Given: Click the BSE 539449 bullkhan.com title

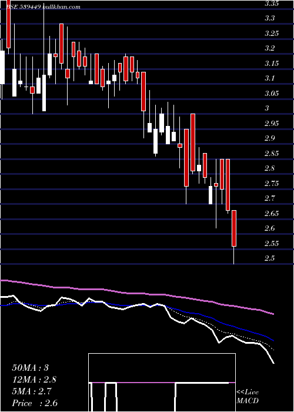Looking at the screenshot, I should click(42, 7).
